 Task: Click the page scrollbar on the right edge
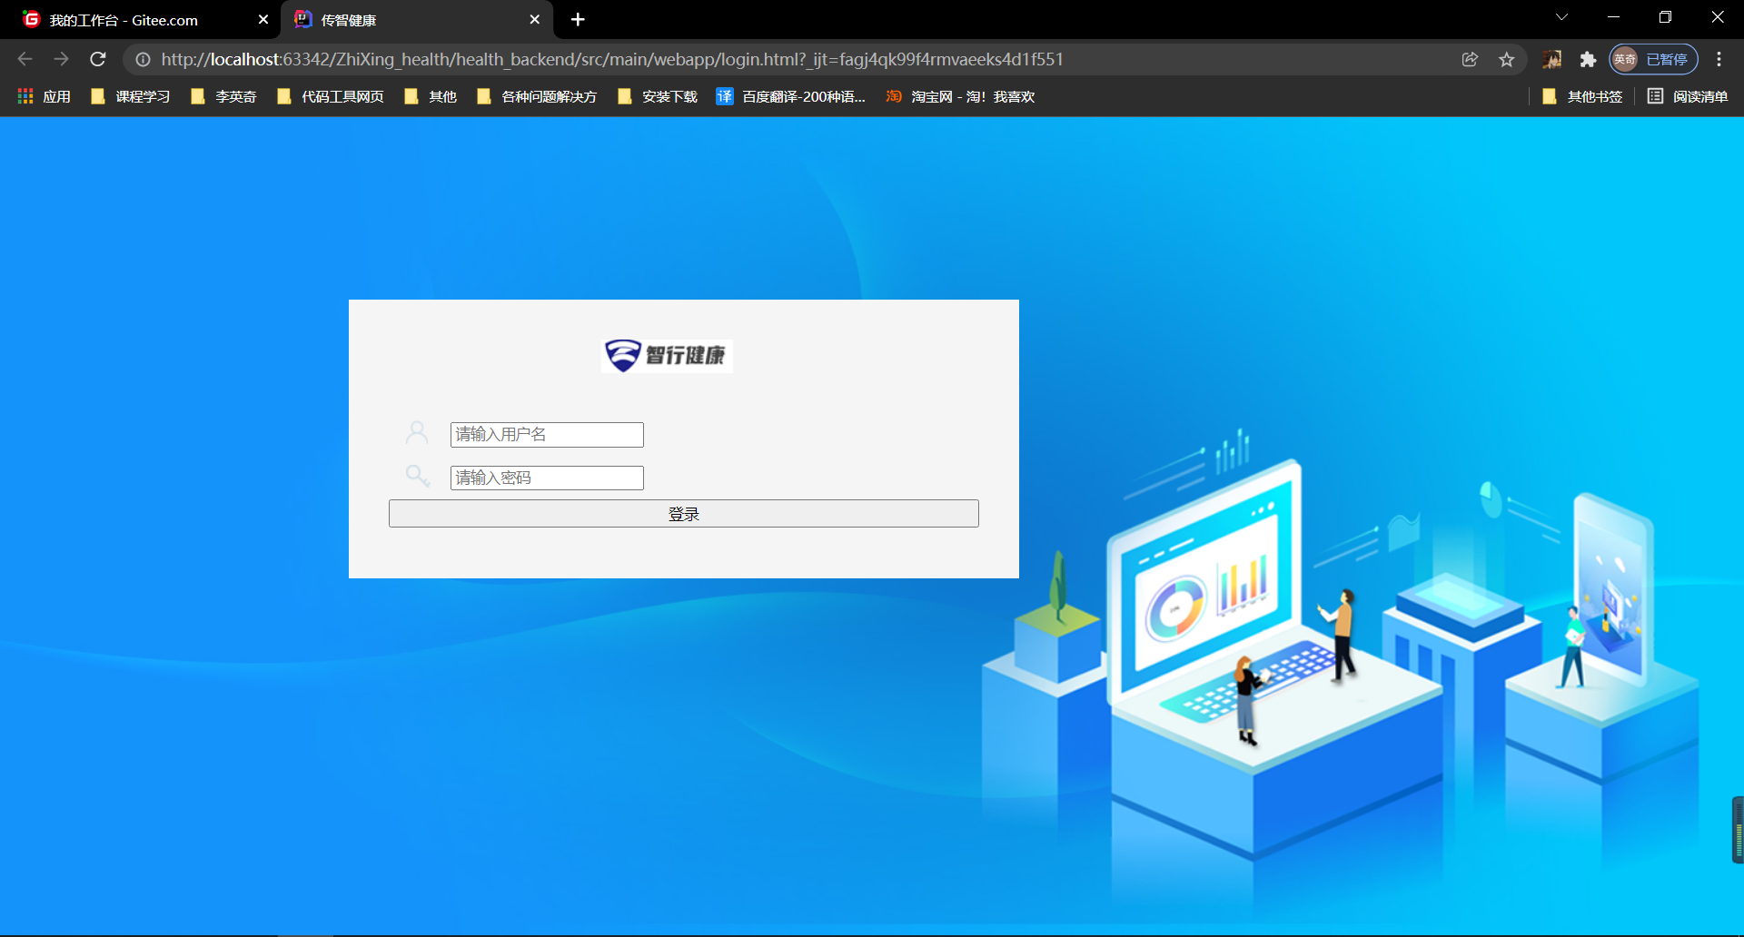pos(1738,829)
